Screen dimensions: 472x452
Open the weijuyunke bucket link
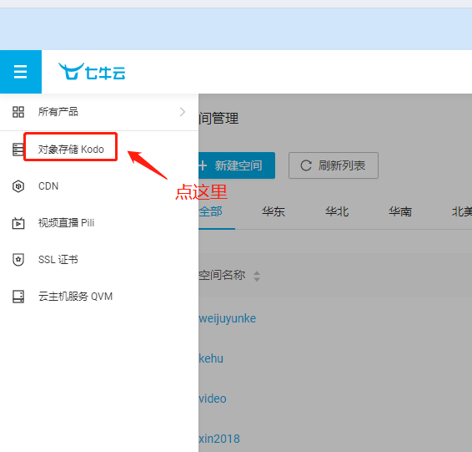coord(228,319)
